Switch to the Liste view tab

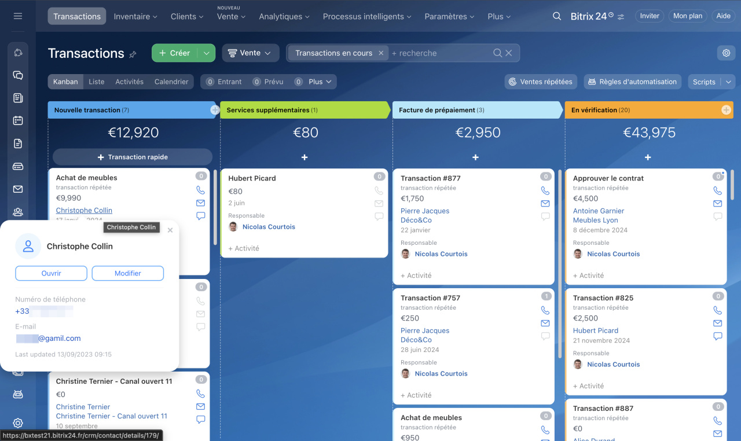pyautogui.click(x=97, y=82)
